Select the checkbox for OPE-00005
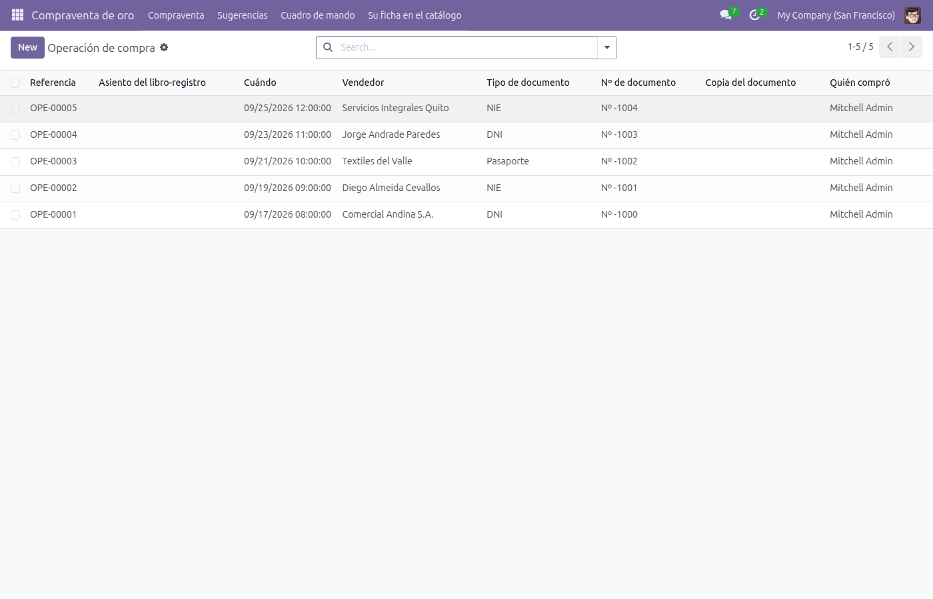Viewport: 933px width, 599px height. point(15,108)
